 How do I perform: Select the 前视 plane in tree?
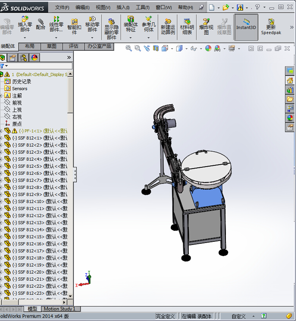click(17, 103)
